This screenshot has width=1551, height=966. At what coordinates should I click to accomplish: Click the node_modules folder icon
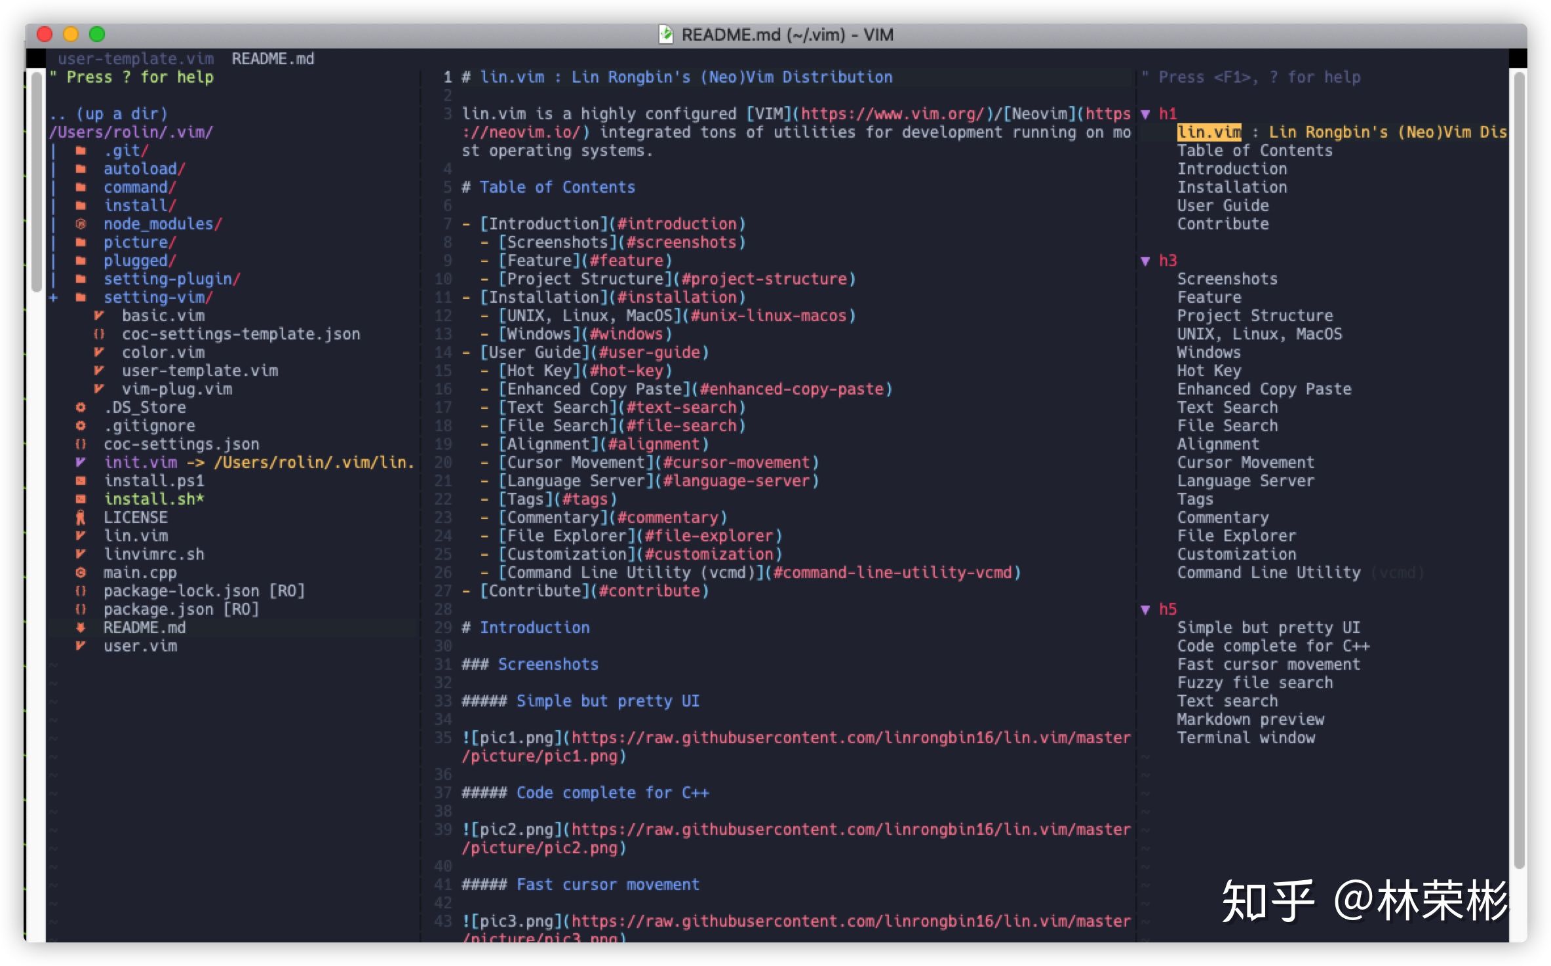click(81, 224)
